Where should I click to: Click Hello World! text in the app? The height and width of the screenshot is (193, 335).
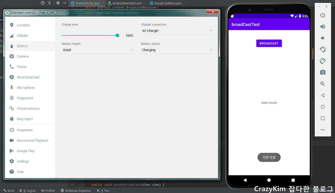click(269, 103)
